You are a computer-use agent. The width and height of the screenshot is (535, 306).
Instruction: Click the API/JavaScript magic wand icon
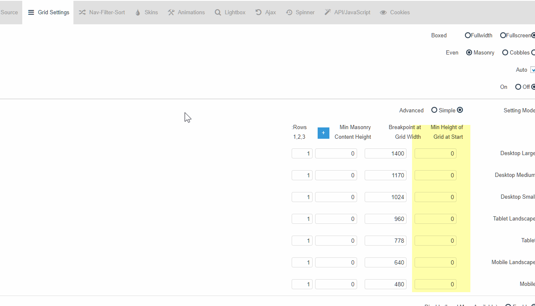327,12
